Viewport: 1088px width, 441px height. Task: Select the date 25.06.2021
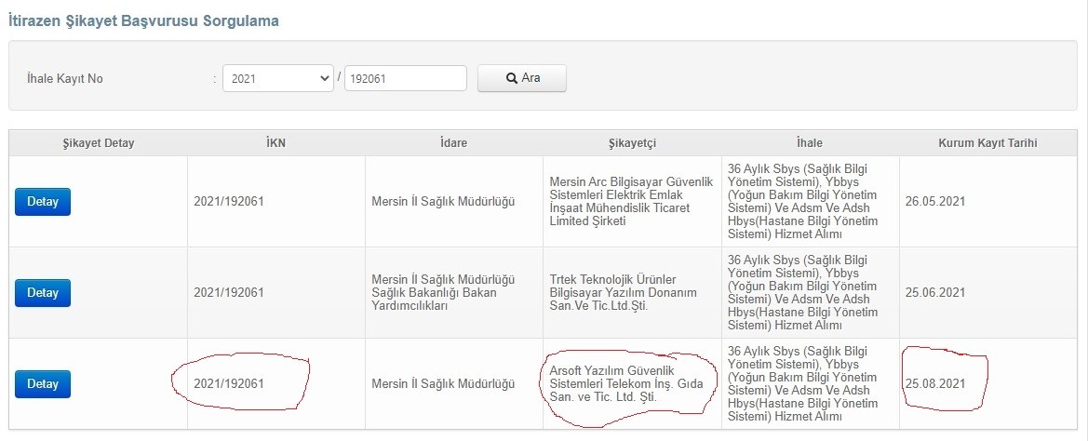pos(935,293)
